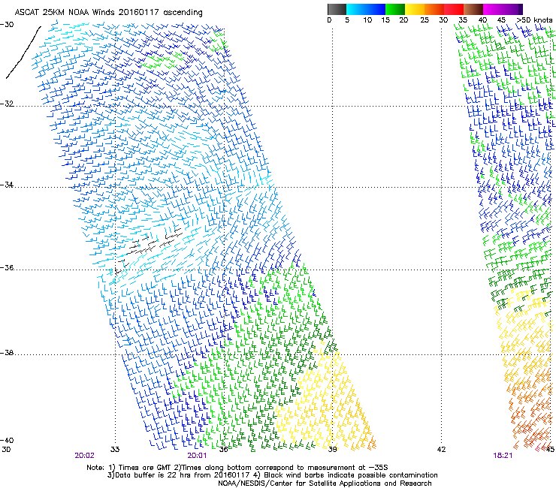Click the latitude label -40
556x488 pixels.
pyautogui.click(x=7, y=440)
